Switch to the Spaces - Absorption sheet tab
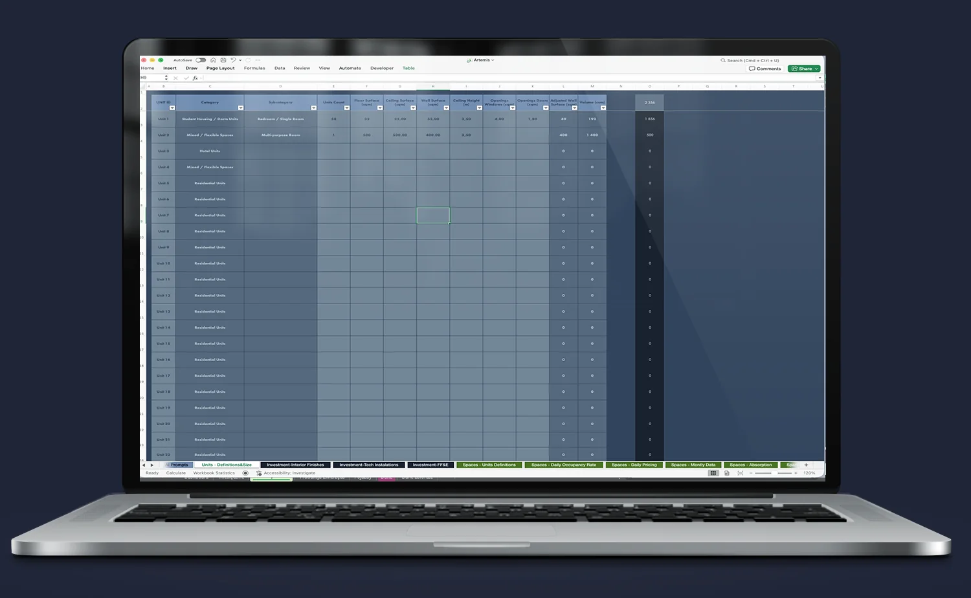Image resolution: width=971 pixels, height=598 pixels. coord(751,465)
